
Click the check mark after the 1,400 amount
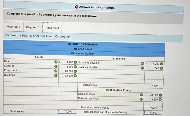click(75, 62)
